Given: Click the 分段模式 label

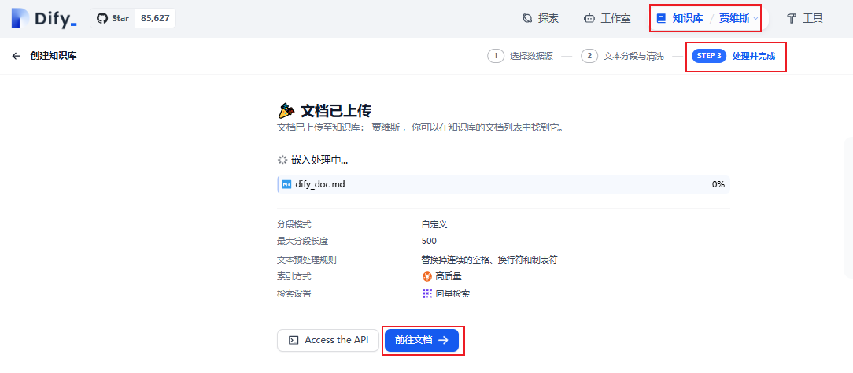Looking at the screenshot, I should click(294, 224).
